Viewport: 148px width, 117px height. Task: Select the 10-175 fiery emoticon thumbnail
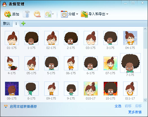(x=111, y=89)
